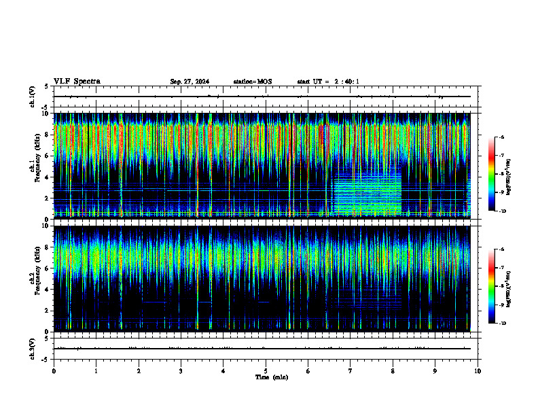Click the ch.2 spectrogram color scale bar

[491, 286]
